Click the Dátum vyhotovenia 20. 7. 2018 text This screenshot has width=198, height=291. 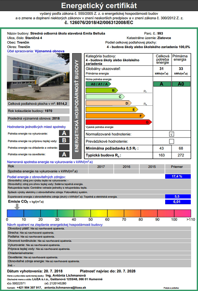click(x=35, y=271)
